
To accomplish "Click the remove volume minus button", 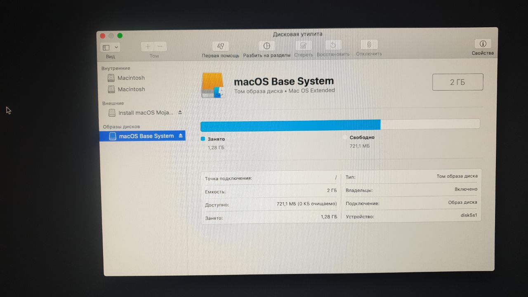I will tap(160, 47).
